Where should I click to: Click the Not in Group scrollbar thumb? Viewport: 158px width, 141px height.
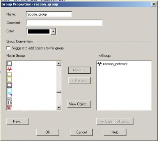(x=59, y=92)
